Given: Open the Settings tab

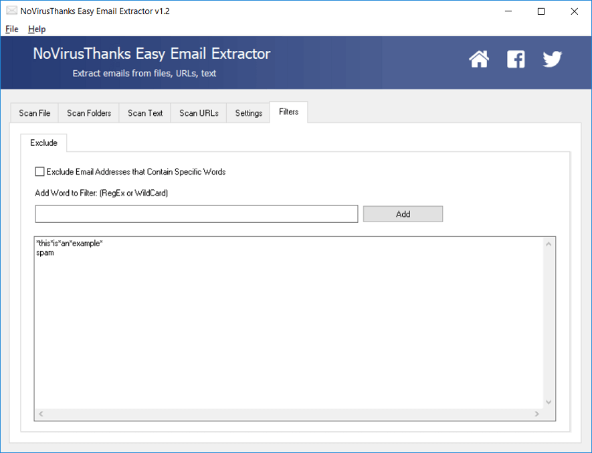Looking at the screenshot, I should coord(248,113).
